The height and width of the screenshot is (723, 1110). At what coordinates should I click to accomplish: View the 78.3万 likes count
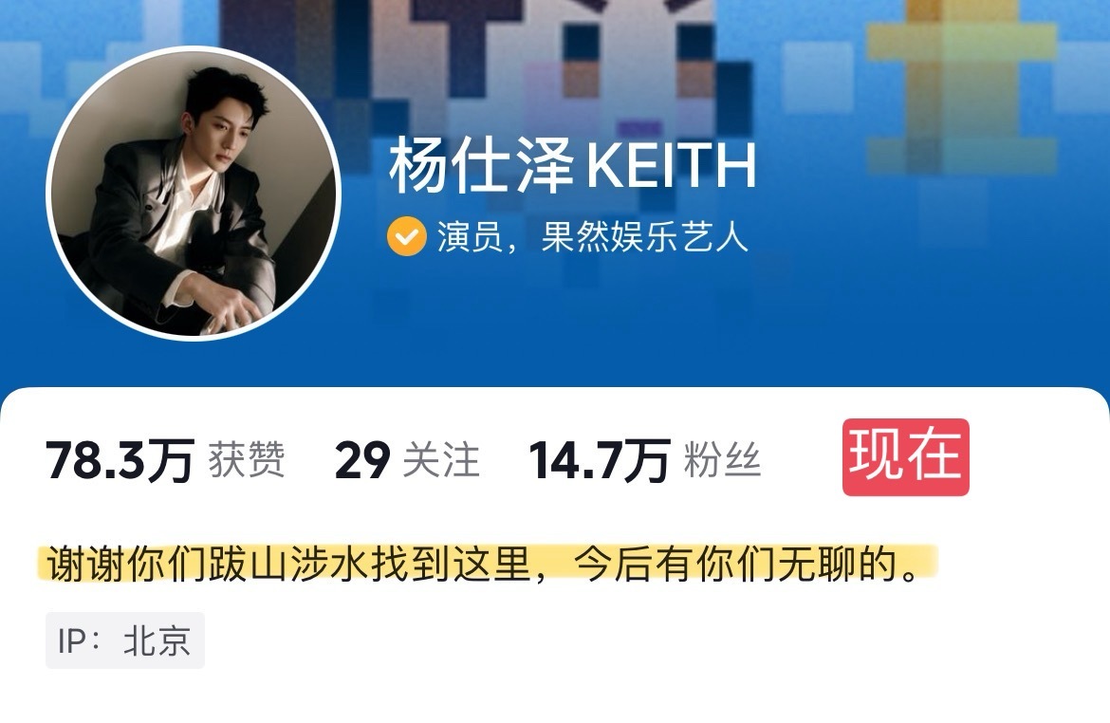point(120,460)
